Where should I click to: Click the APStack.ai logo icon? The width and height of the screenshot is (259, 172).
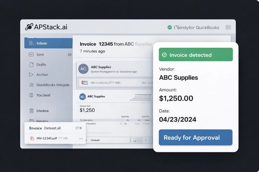click(x=29, y=27)
